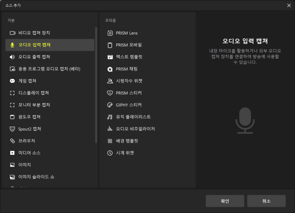295x213 pixels.
Task: Click the video capture device camera icon
Action: pyautogui.click(x=13, y=33)
